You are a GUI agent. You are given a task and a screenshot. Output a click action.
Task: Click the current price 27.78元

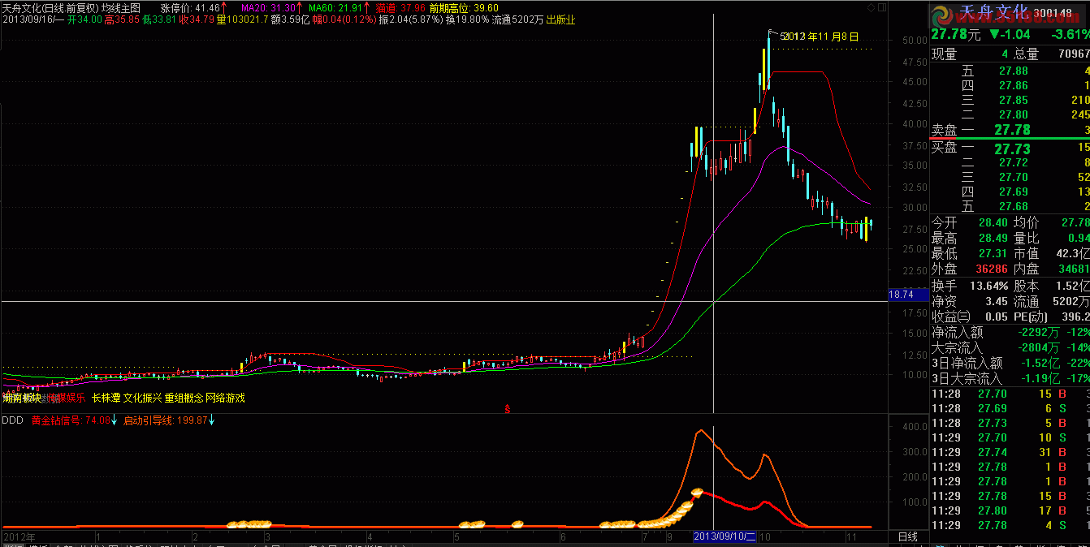[956, 34]
